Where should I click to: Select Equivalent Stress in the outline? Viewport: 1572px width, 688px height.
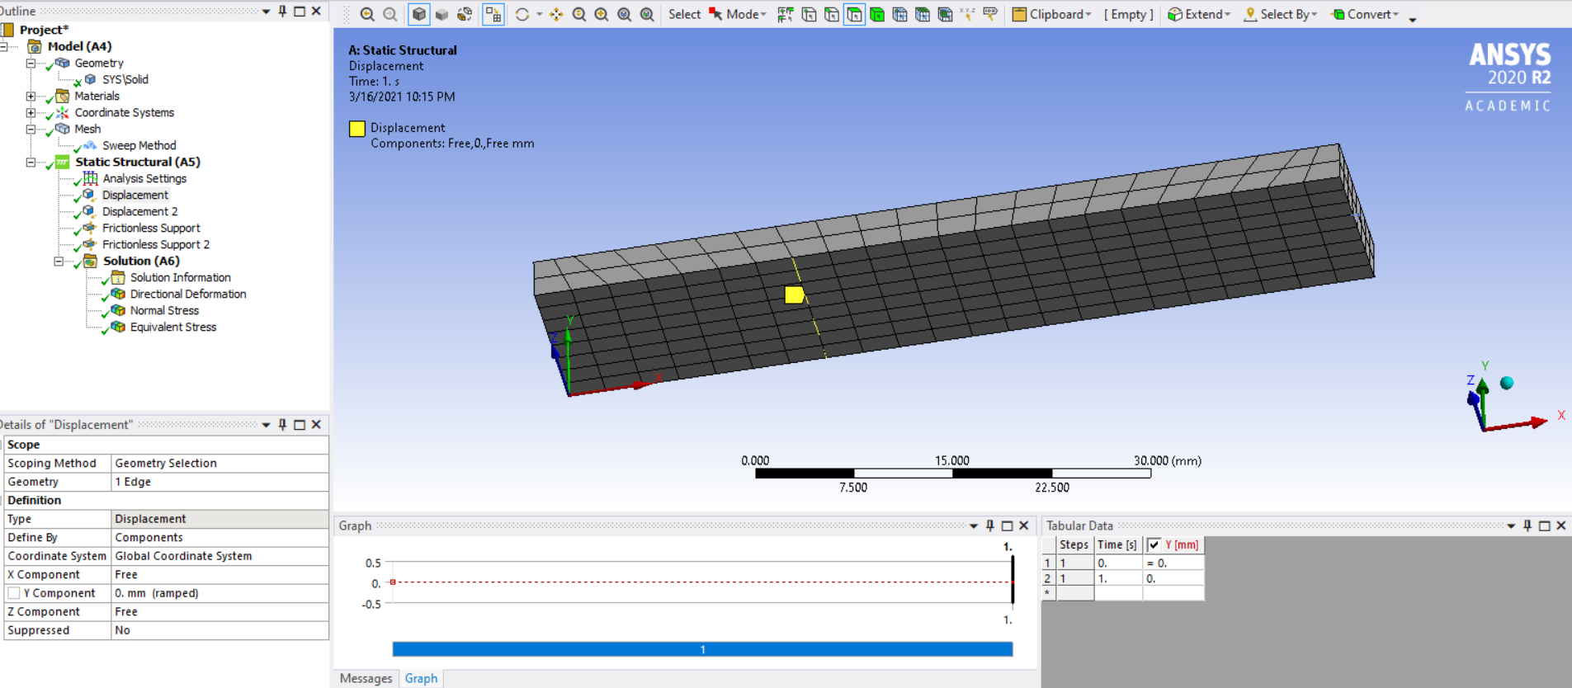tap(172, 328)
